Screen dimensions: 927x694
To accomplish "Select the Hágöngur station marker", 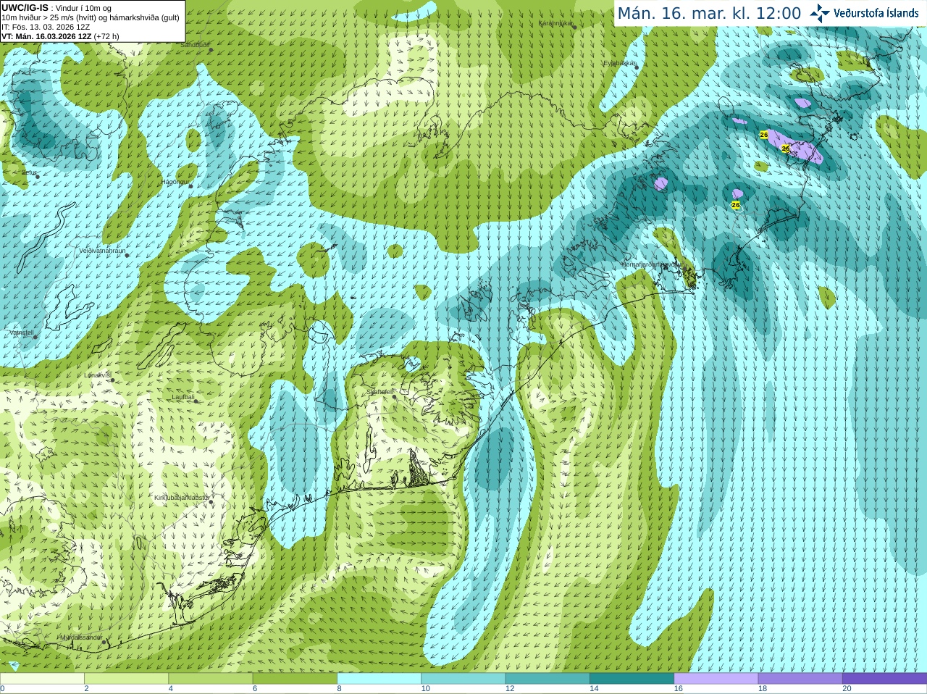I will click(190, 186).
